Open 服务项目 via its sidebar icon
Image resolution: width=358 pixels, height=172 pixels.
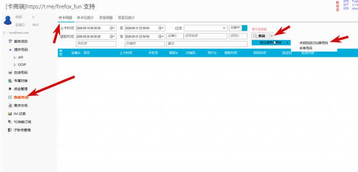(x=10, y=41)
